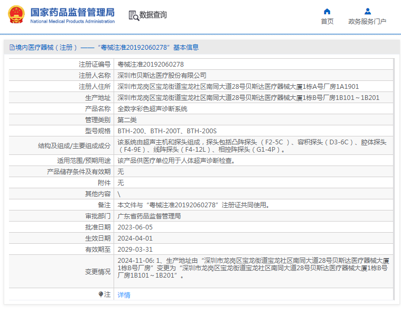The image size is (401, 312).
Task: Open the 详情 link in the note row
Action: click(x=124, y=295)
